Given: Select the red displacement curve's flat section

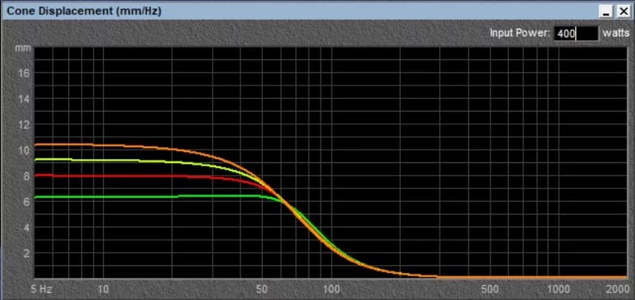Looking at the screenshot, I should 114,176.
